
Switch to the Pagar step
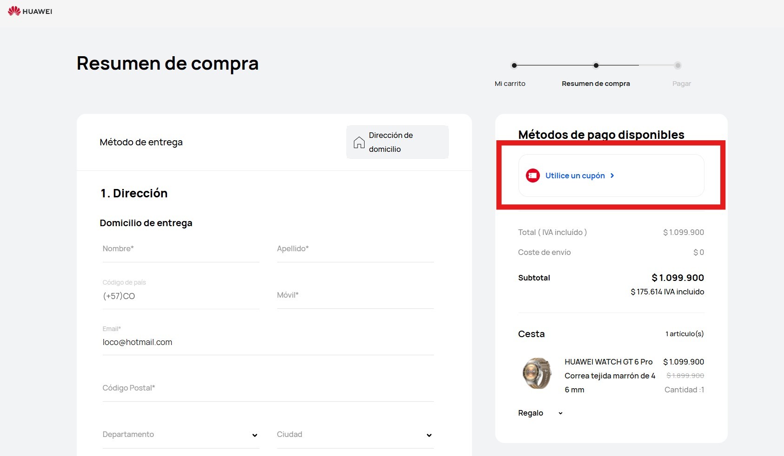pyautogui.click(x=682, y=84)
